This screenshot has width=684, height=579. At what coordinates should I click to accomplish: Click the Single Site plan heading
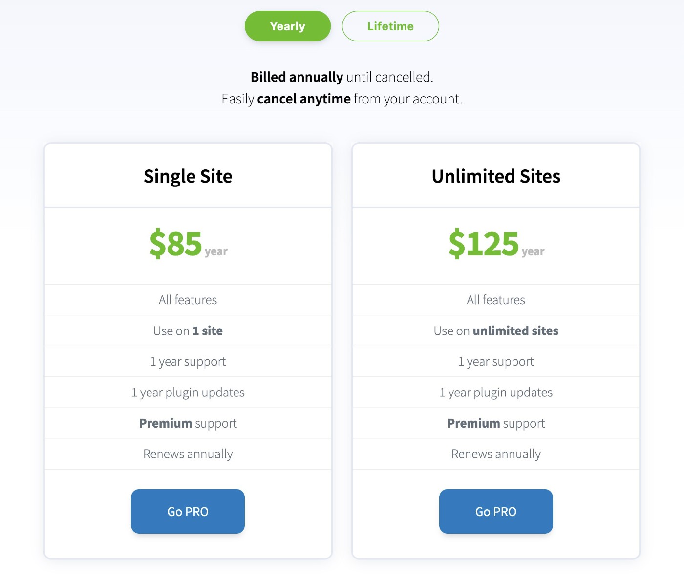pos(188,176)
